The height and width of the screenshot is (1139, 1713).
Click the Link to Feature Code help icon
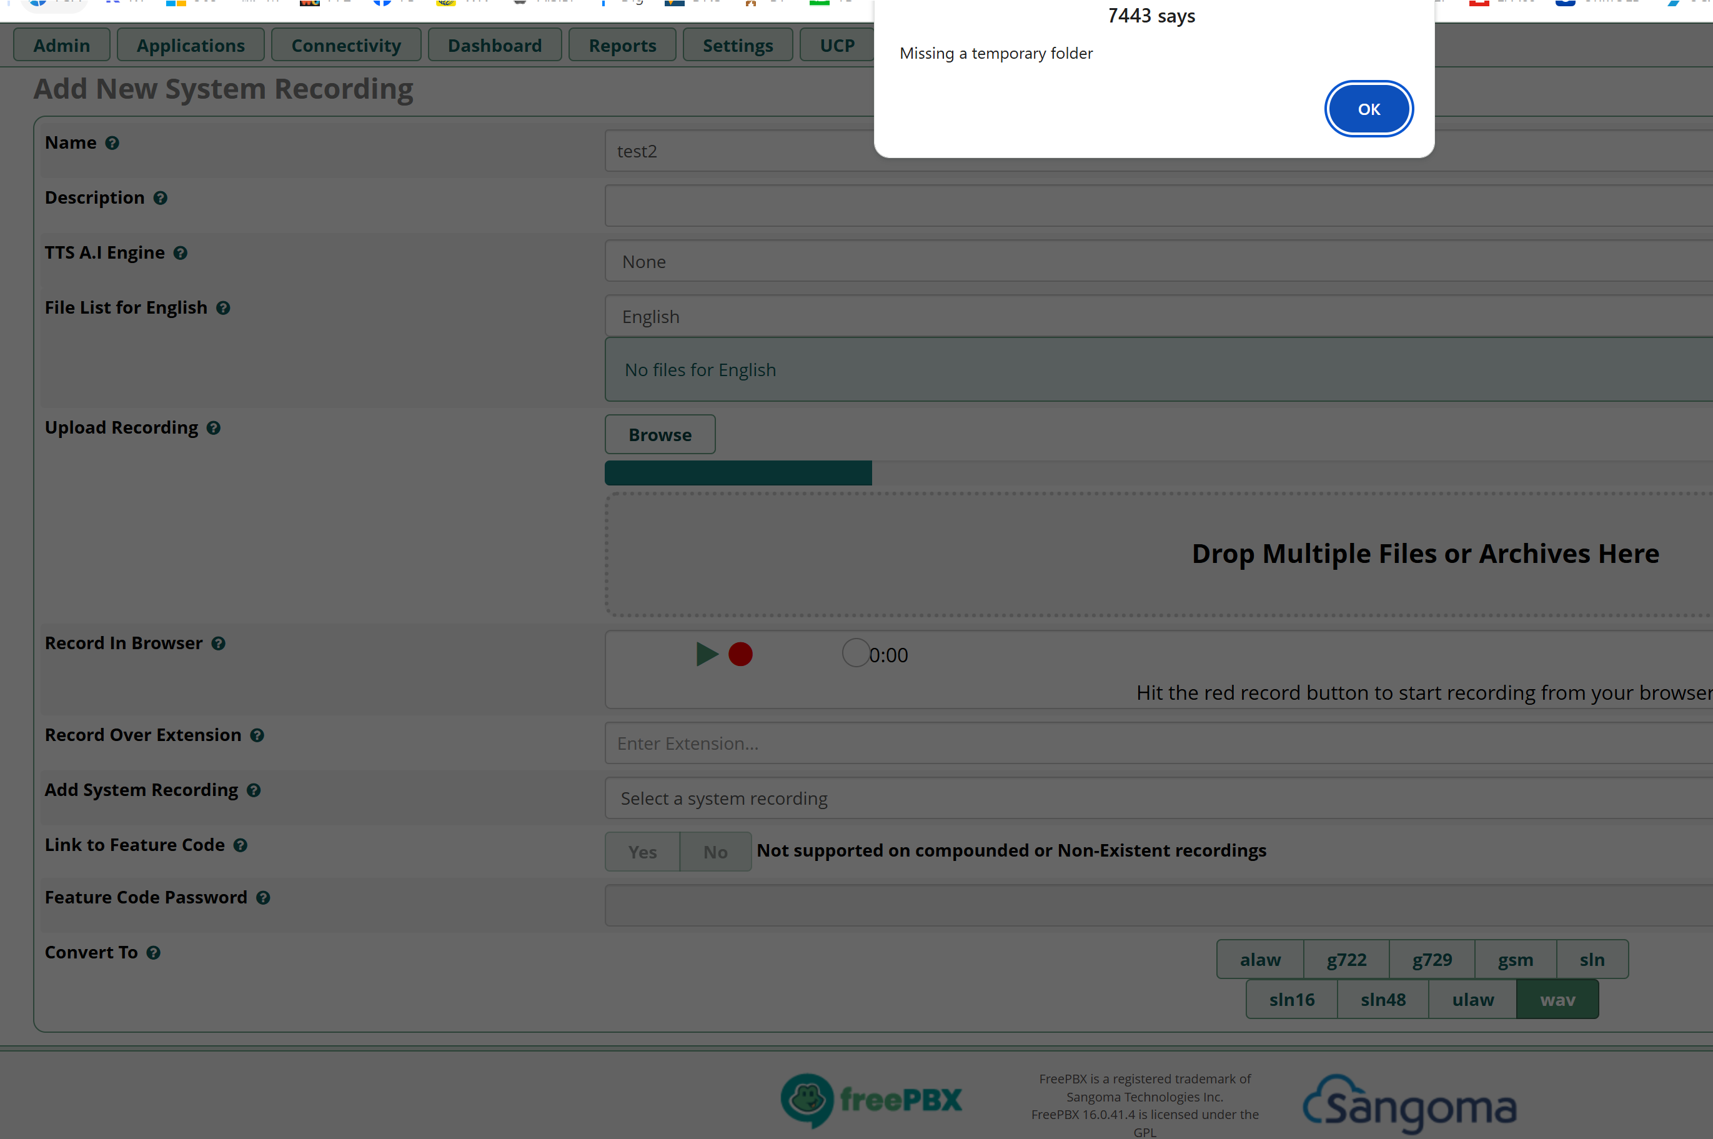point(241,845)
